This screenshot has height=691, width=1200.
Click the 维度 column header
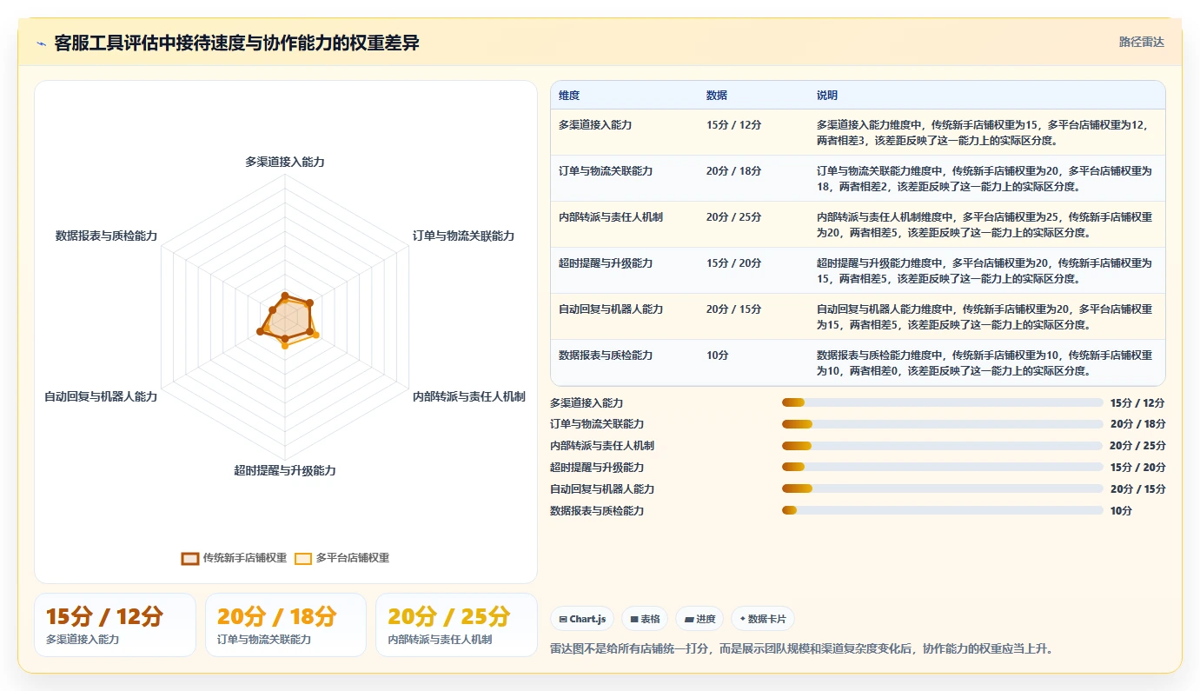(569, 96)
